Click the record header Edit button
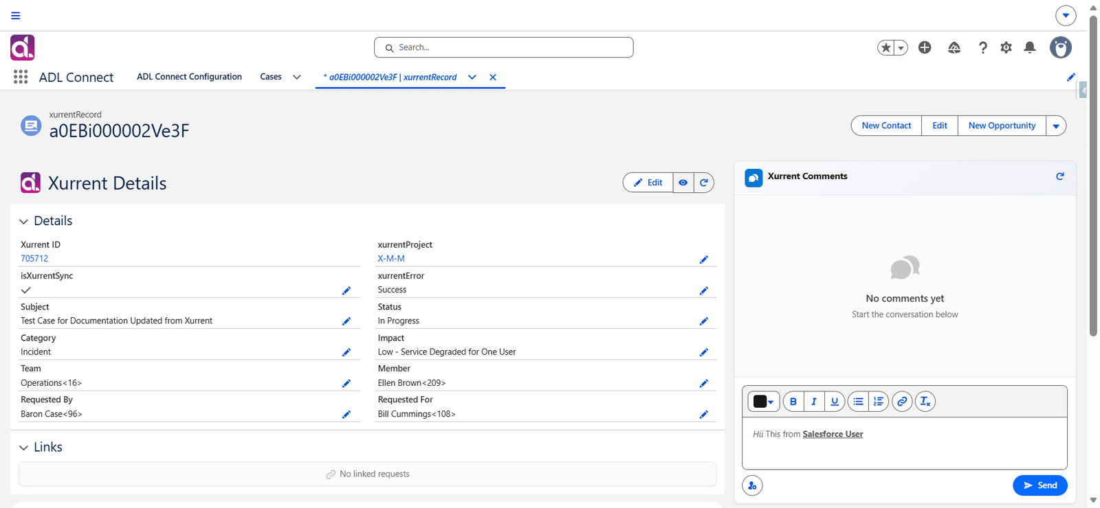This screenshot has width=1100, height=508. click(939, 126)
